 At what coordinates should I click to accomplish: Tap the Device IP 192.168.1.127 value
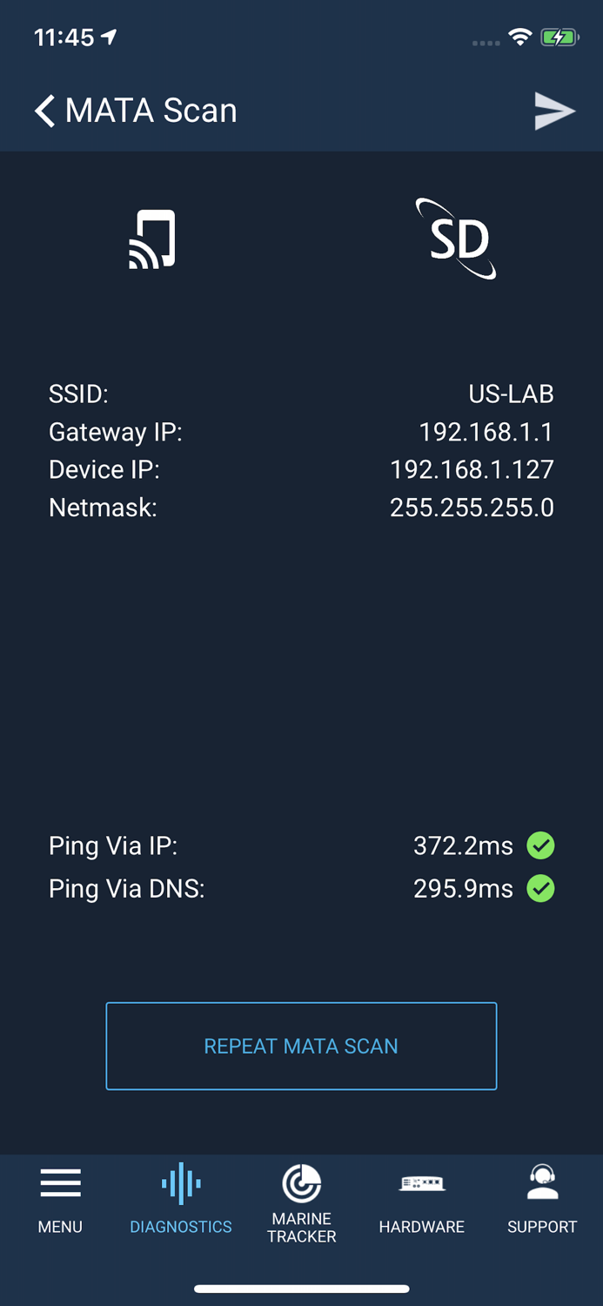click(472, 469)
